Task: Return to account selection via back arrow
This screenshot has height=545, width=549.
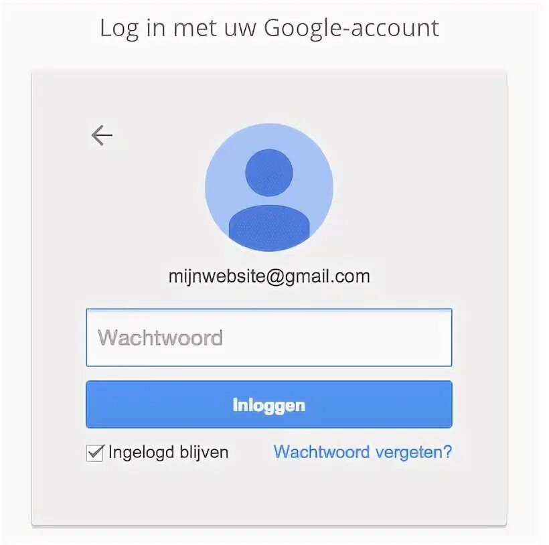Action: (x=102, y=135)
